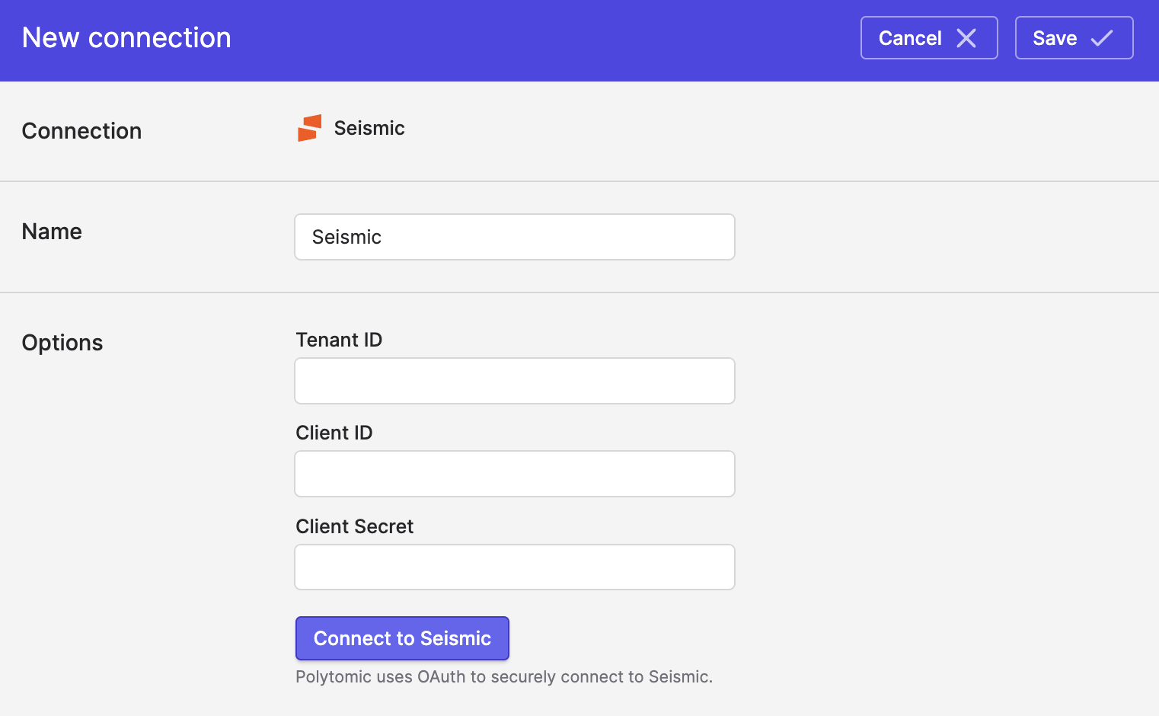Click the Client Secret field label
Viewport: 1159px width, 716px height.
point(355,526)
